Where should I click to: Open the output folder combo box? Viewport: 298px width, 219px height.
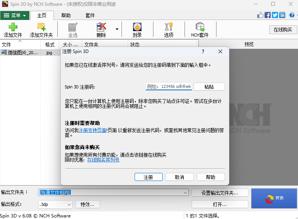pyautogui.click(x=113, y=192)
